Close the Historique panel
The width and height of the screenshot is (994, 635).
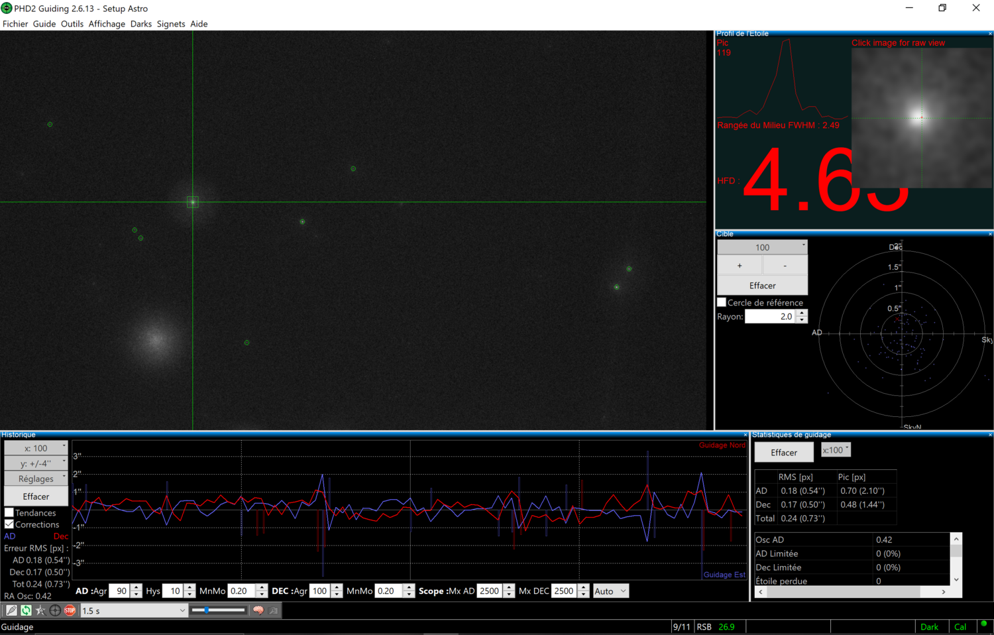pyautogui.click(x=745, y=435)
